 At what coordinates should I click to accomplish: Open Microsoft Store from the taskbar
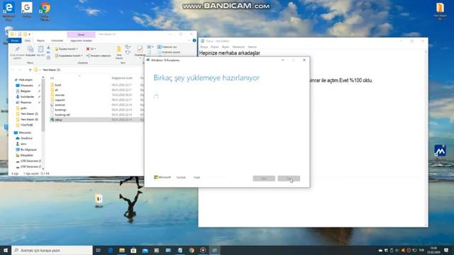(x=133, y=250)
